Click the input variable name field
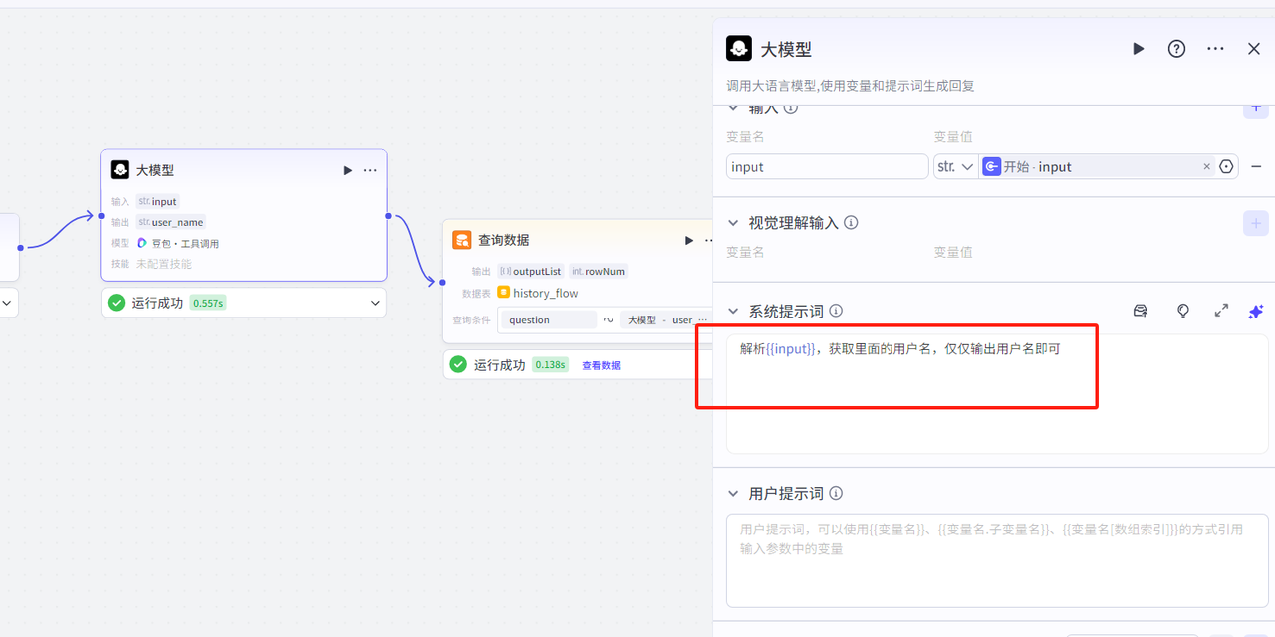 pyautogui.click(x=827, y=167)
